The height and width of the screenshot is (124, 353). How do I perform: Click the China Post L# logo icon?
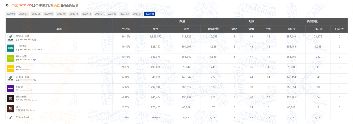click(x=10, y=38)
